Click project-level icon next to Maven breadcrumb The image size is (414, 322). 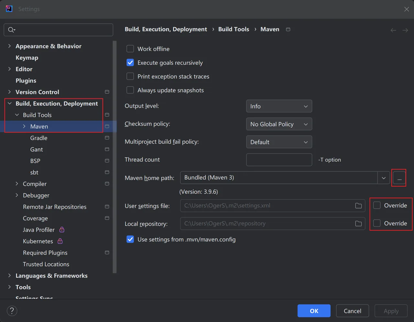[288, 29]
